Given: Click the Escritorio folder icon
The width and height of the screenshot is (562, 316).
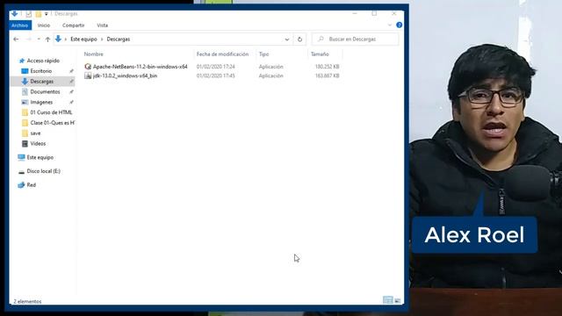Looking at the screenshot, I should 25,71.
